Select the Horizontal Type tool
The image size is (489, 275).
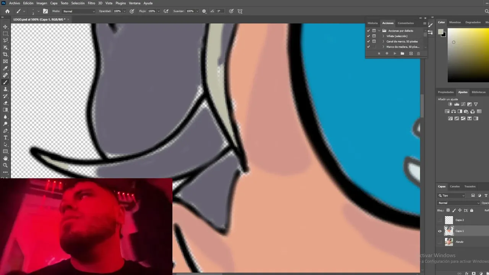5,137
